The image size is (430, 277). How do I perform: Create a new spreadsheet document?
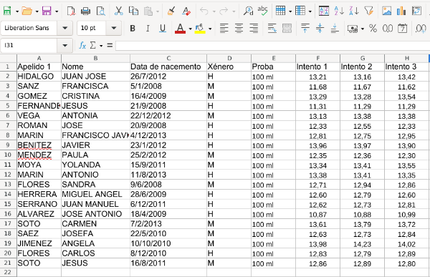[7, 11]
